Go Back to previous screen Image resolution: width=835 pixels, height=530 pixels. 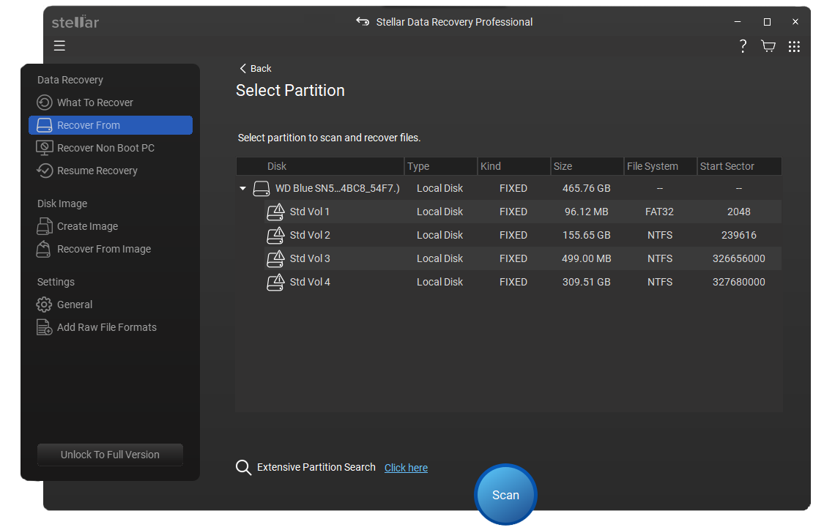point(256,68)
